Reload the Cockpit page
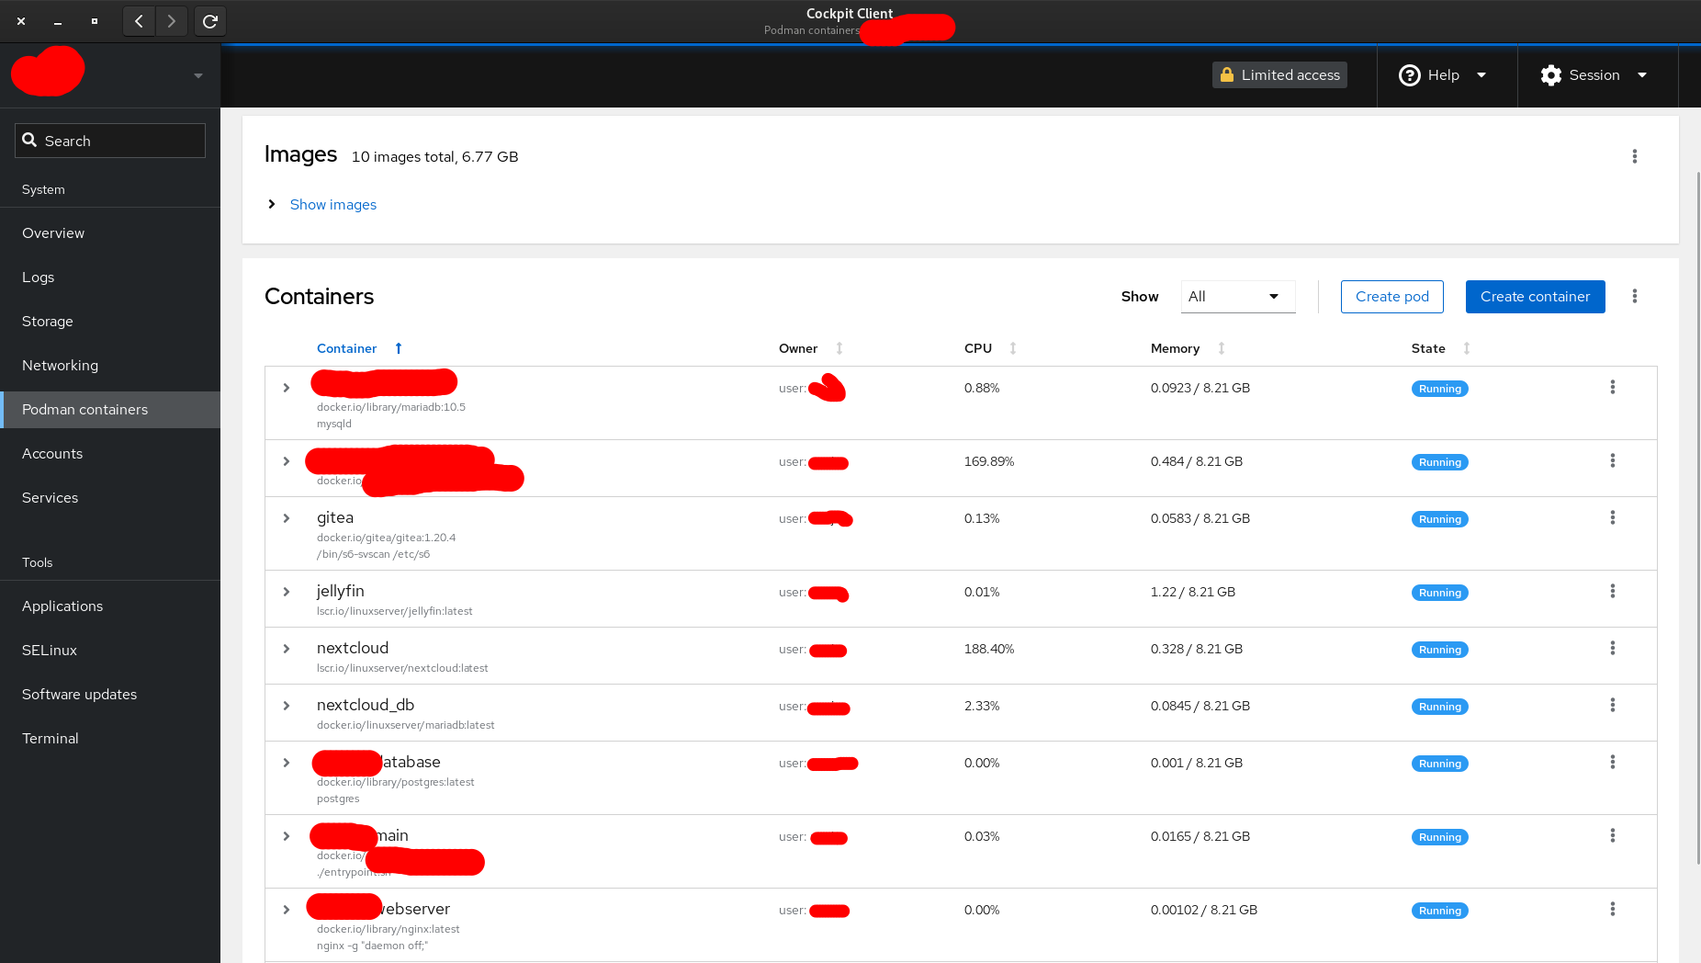The width and height of the screenshot is (1701, 963). (x=210, y=21)
